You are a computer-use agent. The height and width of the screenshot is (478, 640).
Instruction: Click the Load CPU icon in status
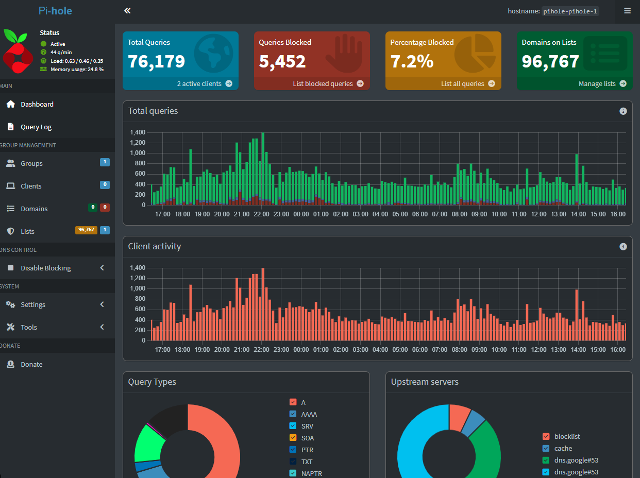point(43,61)
